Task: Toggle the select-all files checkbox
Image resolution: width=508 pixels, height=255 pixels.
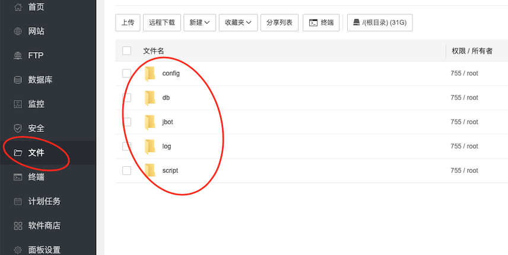Action: point(126,51)
